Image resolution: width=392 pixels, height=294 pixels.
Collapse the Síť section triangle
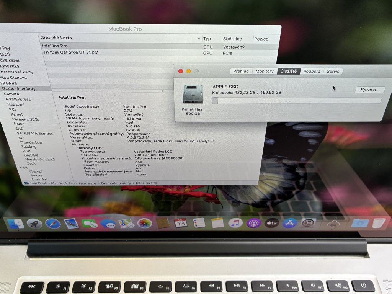[21, 168]
